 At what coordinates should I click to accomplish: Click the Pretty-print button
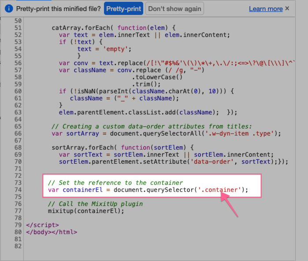(123, 9)
